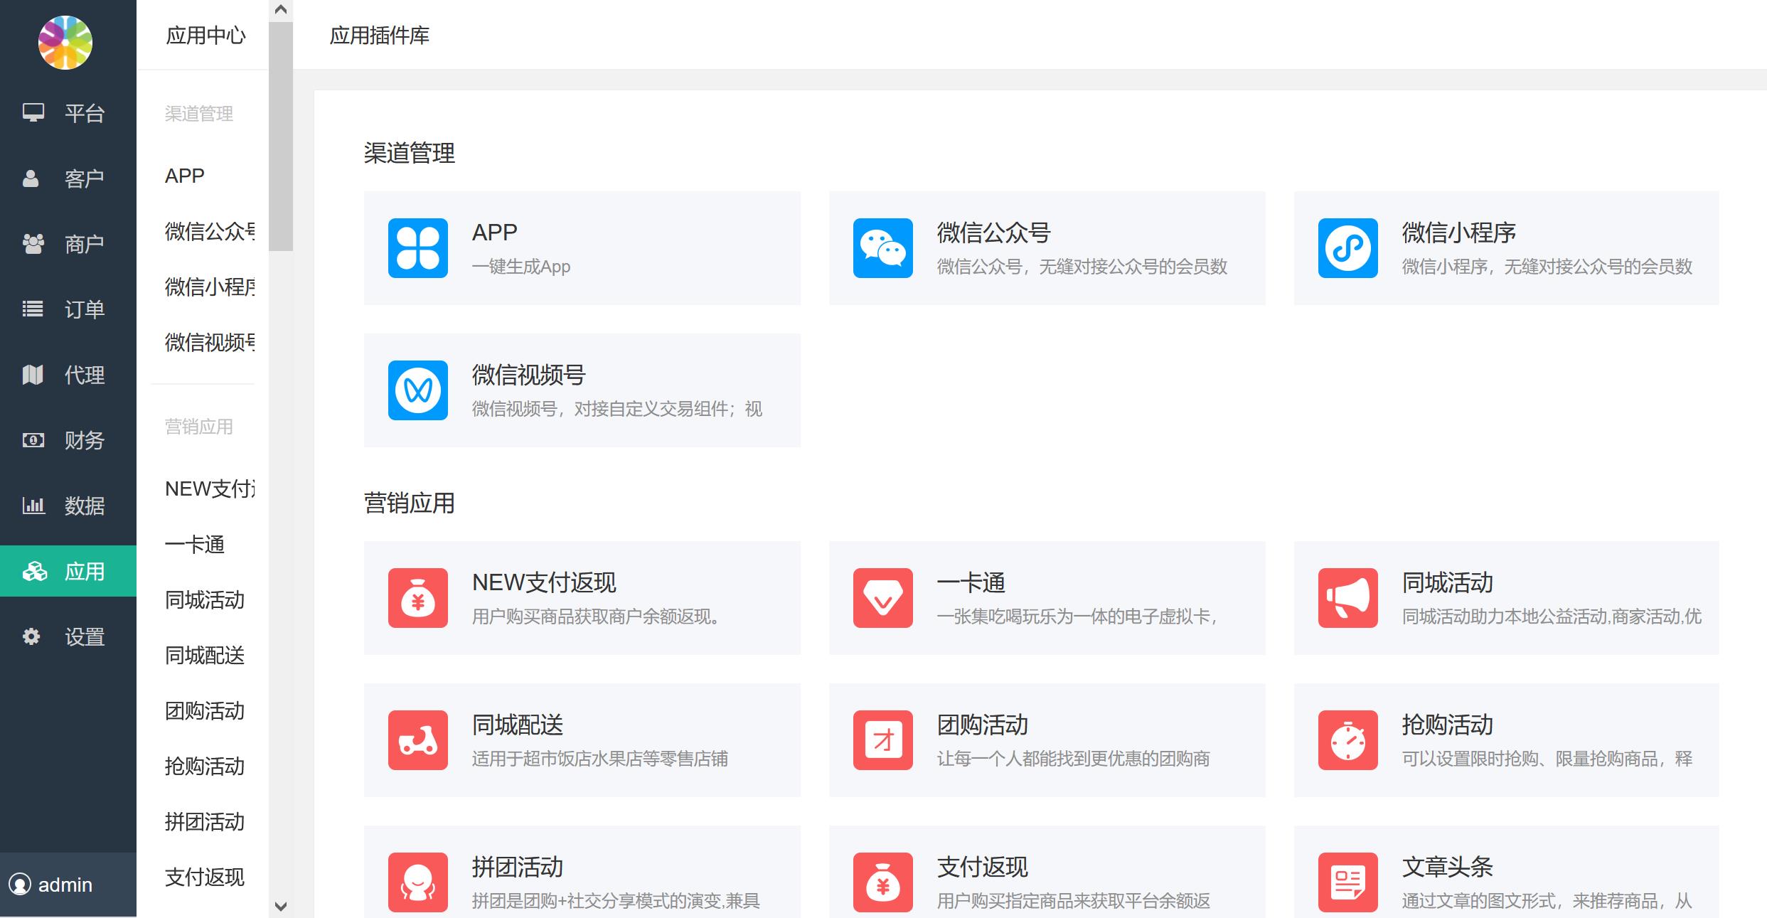Viewport: 1767px width, 918px height.
Task: Select the 同城配送 scooter icon
Action: pyautogui.click(x=417, y=740)
